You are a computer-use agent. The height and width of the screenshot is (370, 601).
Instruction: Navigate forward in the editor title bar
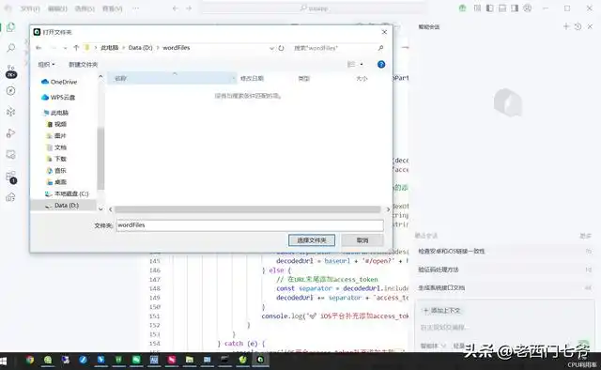[189, 8]
